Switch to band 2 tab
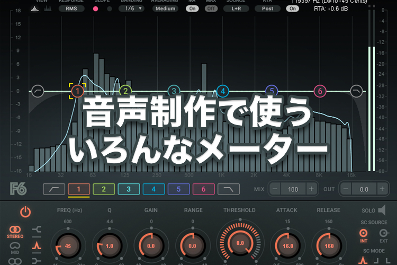The height and width of the screenshot is (265, 397). click(104, 189)
